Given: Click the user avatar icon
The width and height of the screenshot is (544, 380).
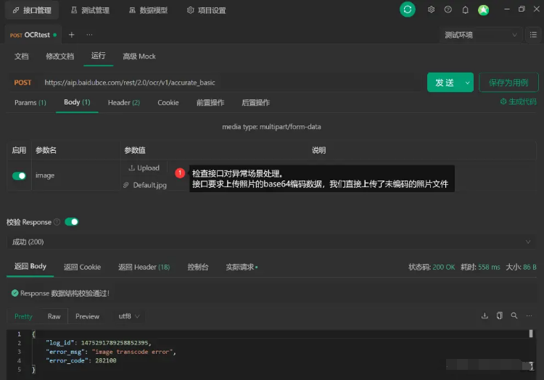Looking at the screenshot, I should point(483,10).
